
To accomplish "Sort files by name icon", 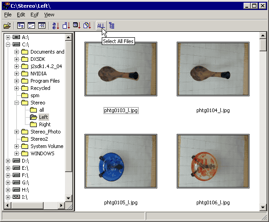I will (56, 26).
